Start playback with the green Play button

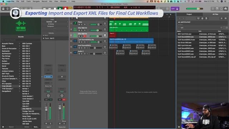60,9
